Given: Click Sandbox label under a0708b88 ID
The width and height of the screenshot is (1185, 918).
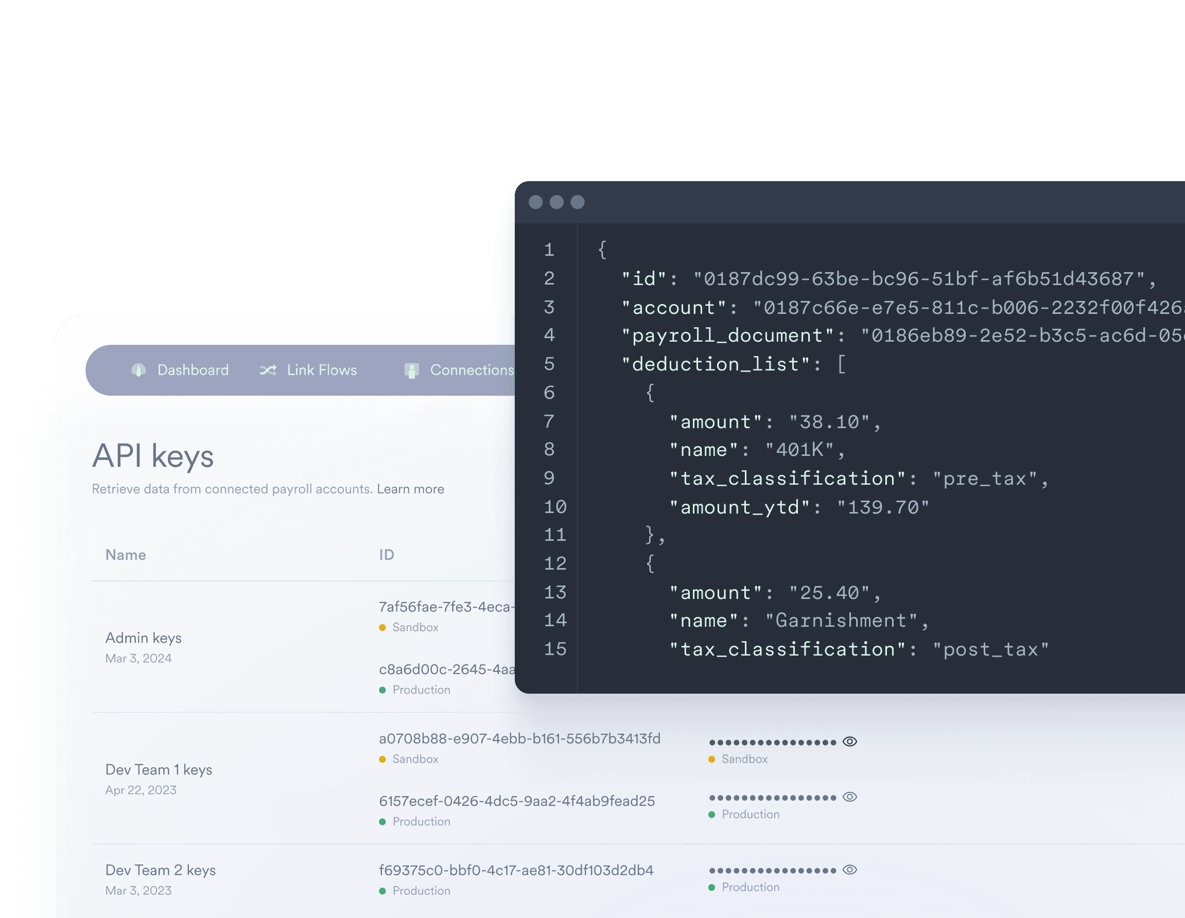Looking at the screenshot, I should coord(415,759).
